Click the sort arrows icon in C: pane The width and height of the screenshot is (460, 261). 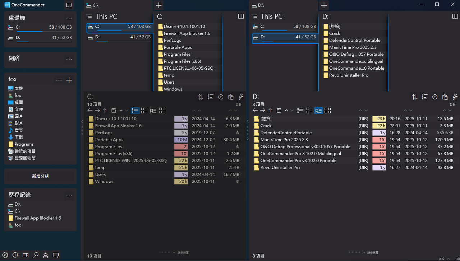pos(201,97)
